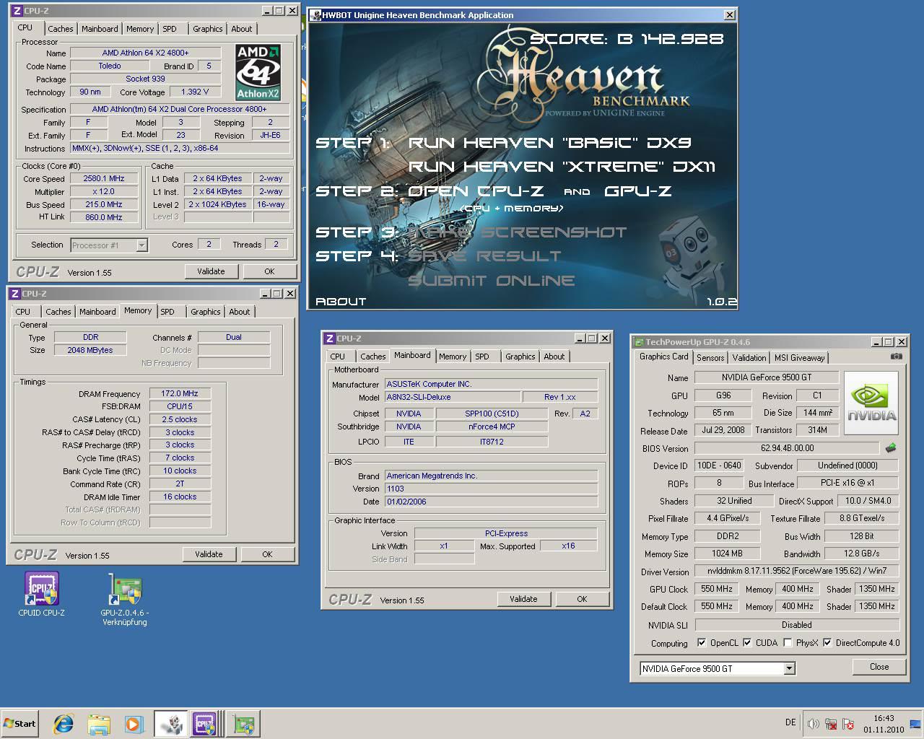Viewport: 924px width, 739px height.
Task: Open Windows Explorer folder in the taskbar
Action: click(99, 724)
